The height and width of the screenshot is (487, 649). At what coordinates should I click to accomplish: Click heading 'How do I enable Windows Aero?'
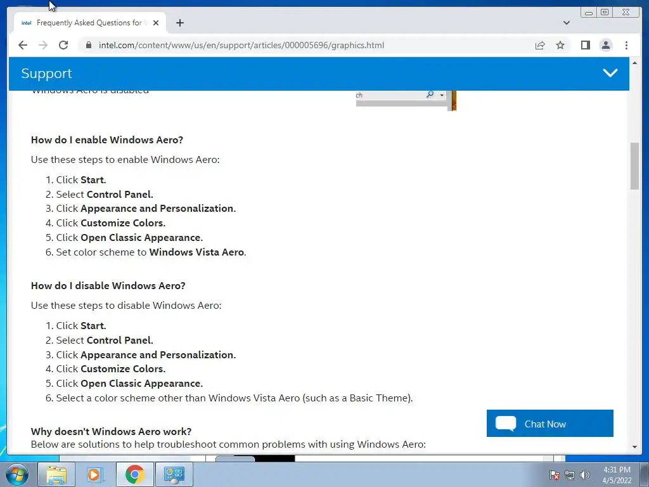[106, 140]
